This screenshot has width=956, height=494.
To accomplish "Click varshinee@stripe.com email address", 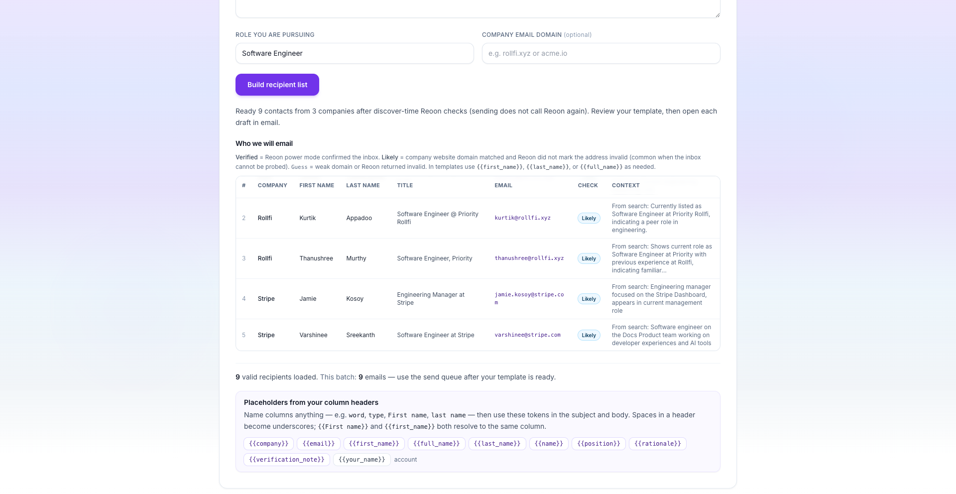I will (x=527, y=335).
